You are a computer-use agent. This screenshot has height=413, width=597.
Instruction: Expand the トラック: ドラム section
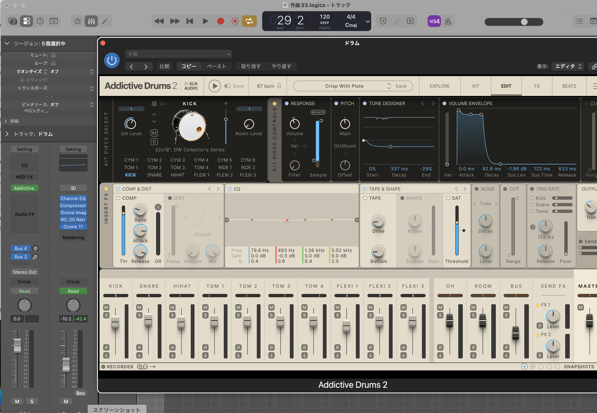click(x=7, y=134)
